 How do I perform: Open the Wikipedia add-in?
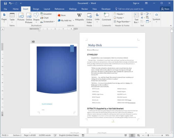79,17
